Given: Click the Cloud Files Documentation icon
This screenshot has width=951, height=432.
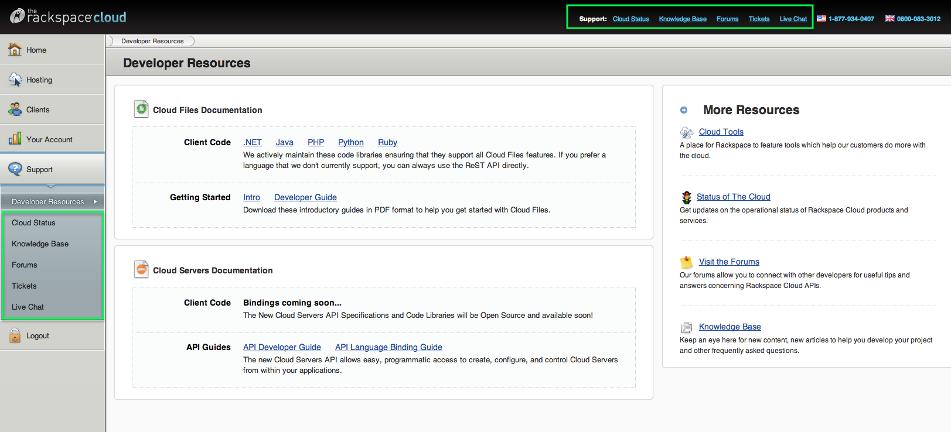Looking at the screenshot, I should click(141, 109).
